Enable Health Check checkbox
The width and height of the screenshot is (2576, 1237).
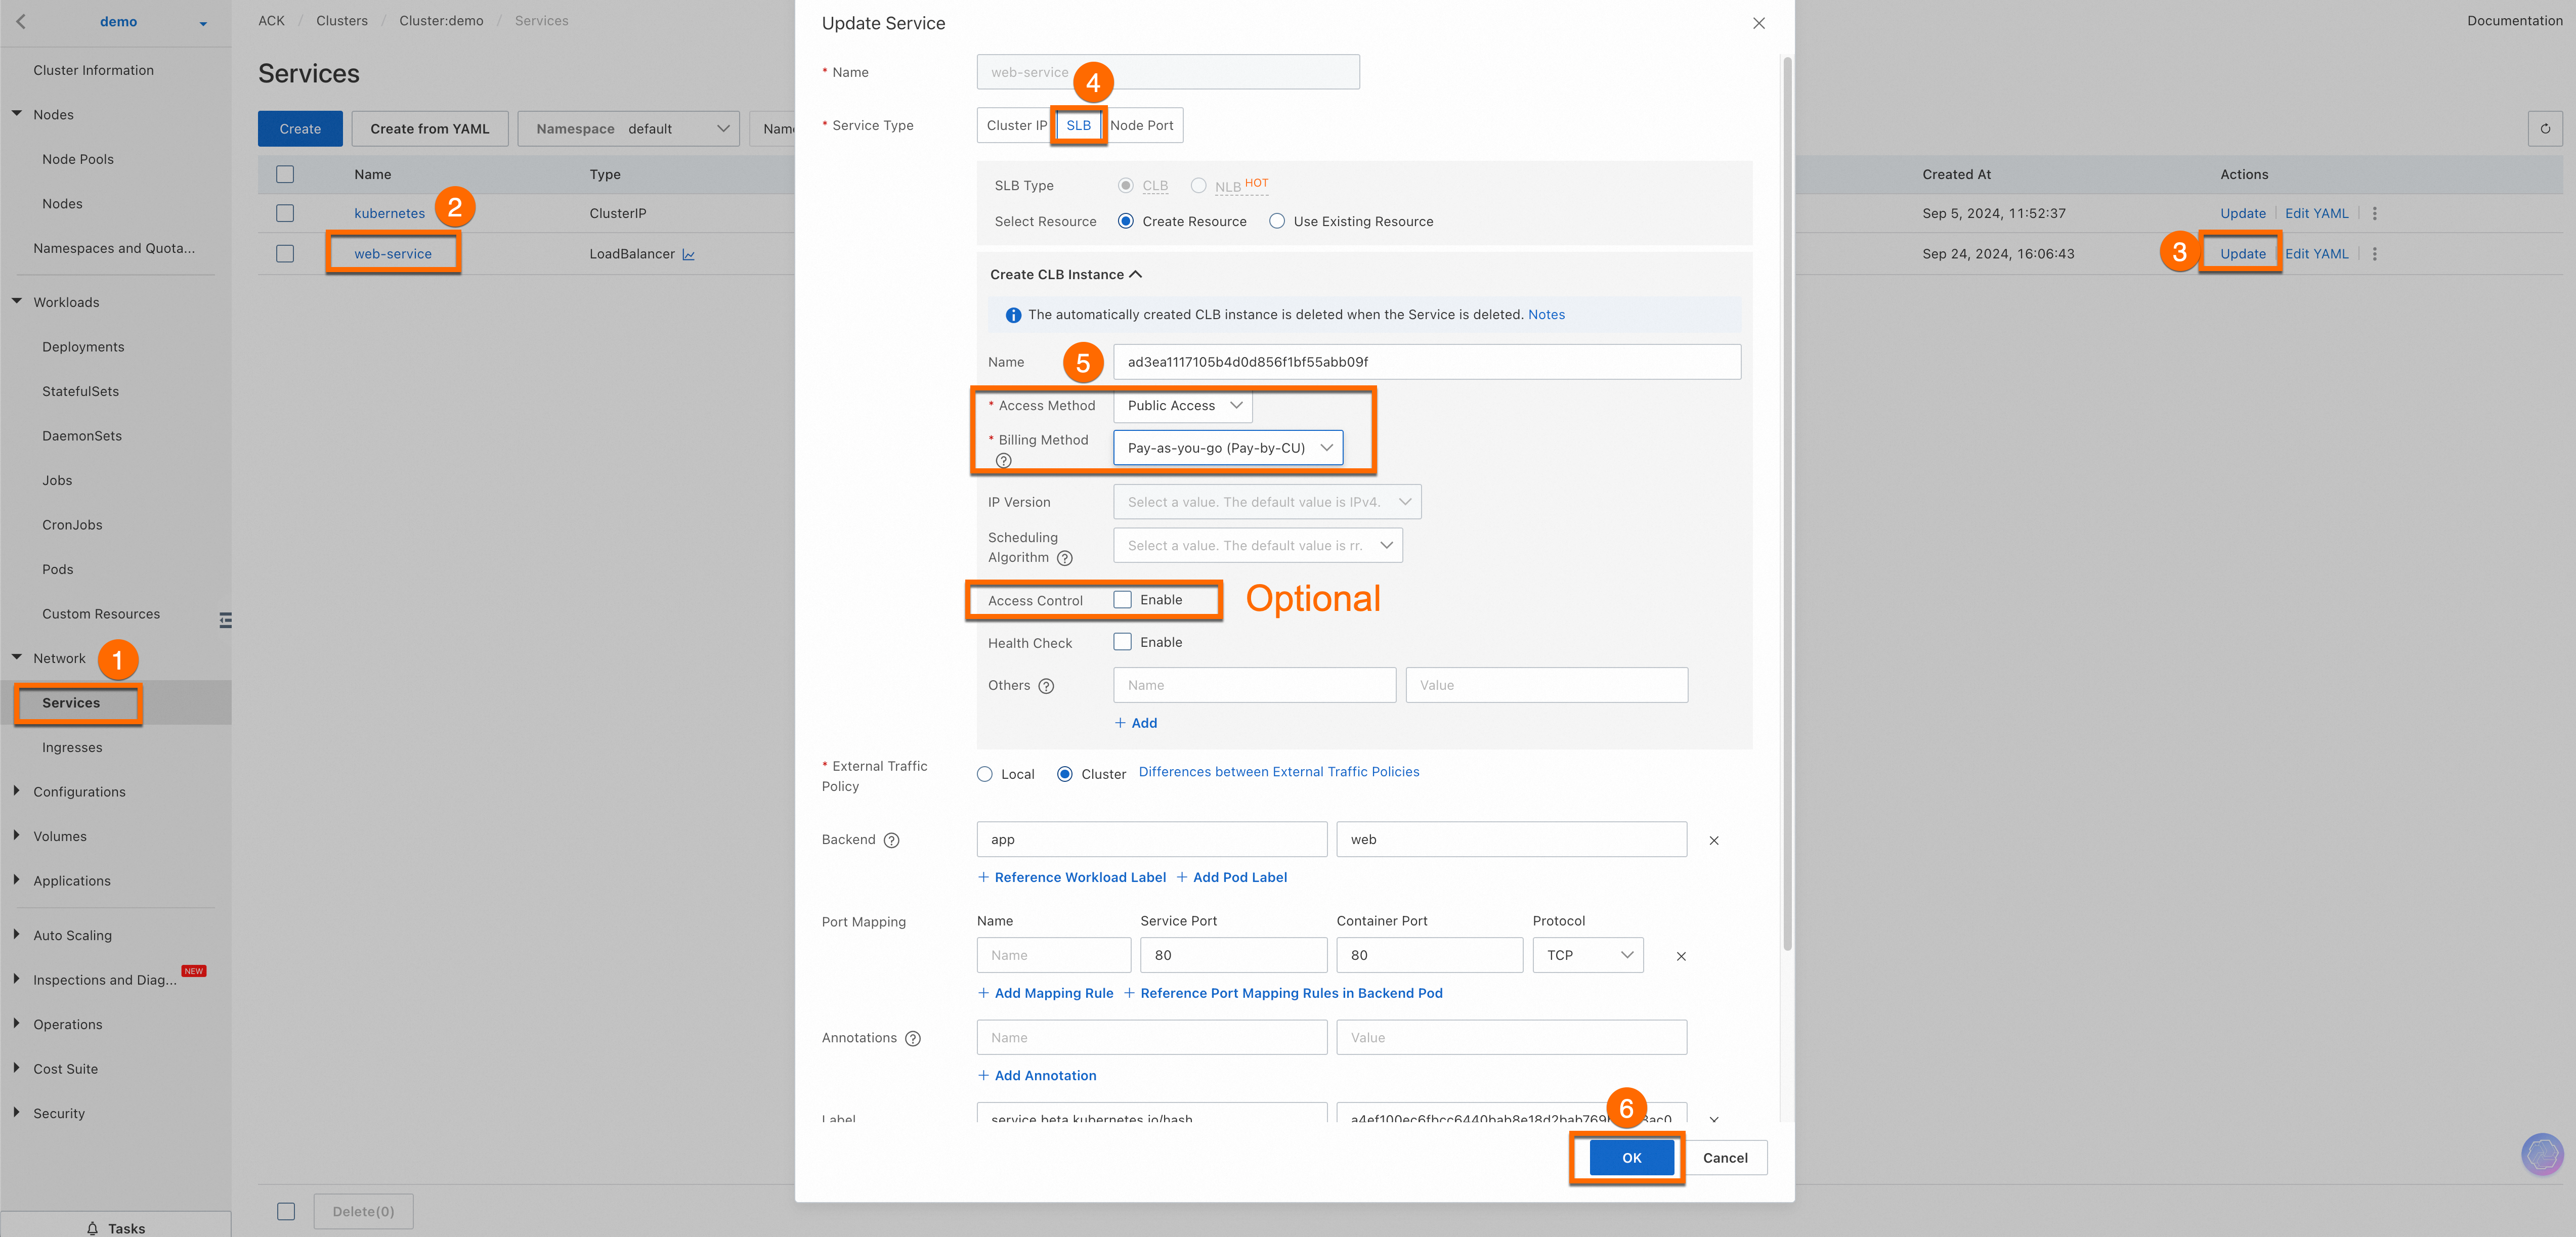point(1122,642)
